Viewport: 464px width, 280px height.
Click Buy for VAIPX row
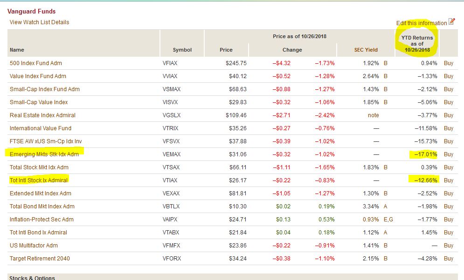coord(449,219)
